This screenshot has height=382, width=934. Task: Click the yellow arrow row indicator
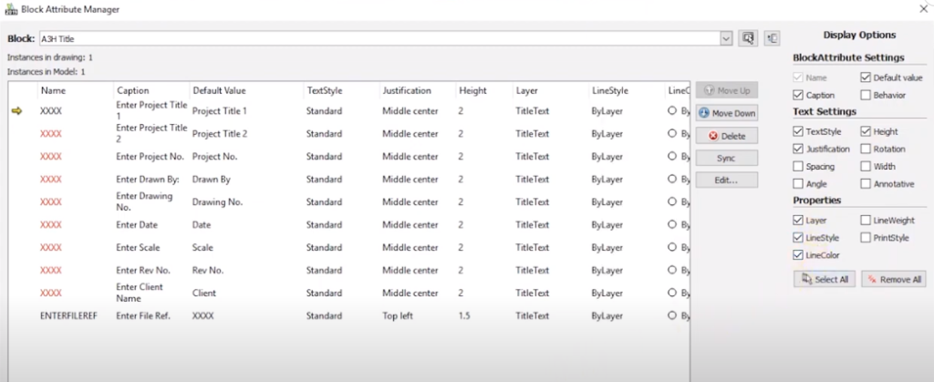(x=16, y=111)
